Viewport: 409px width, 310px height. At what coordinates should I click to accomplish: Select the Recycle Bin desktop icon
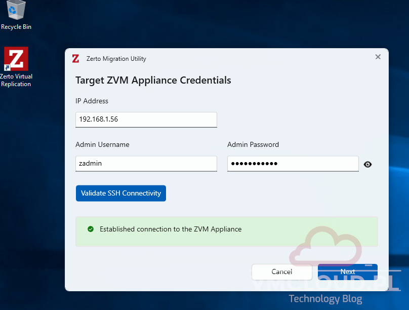pyautogui.click(x=16, y=15)
